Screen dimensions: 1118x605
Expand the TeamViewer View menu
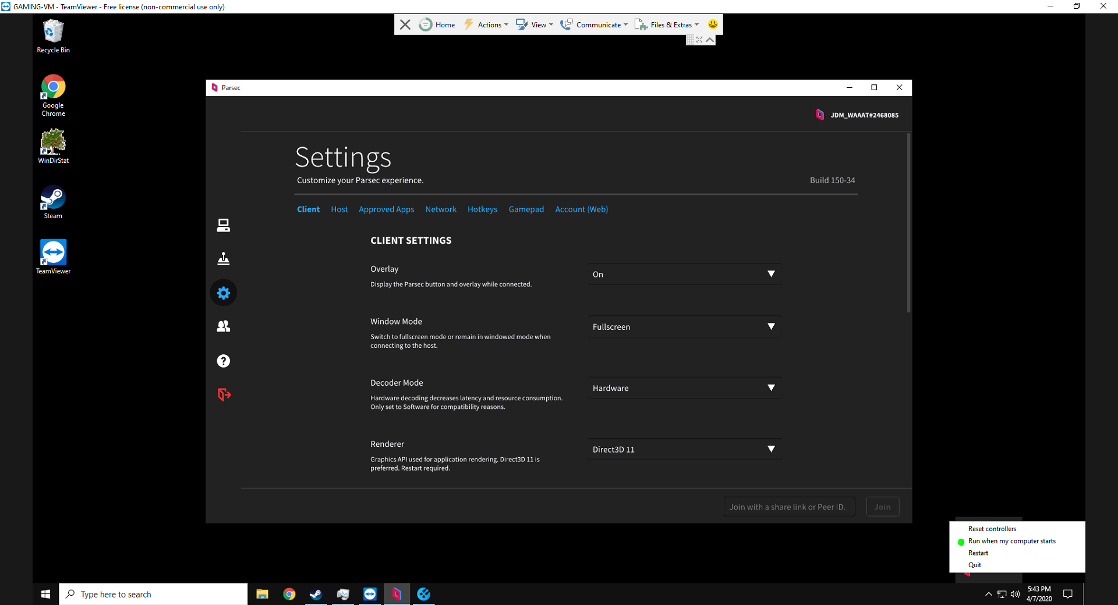pos(535,24)
